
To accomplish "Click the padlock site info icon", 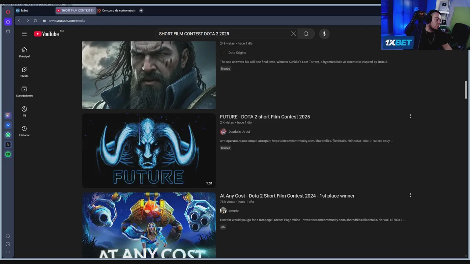I will click(44, 21).
